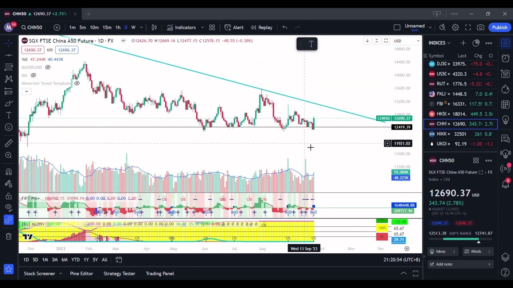This screenshot has width=513, height=288.
Task: Expand the INDICES watchlist dropdown
Action: tap(439, 43)
